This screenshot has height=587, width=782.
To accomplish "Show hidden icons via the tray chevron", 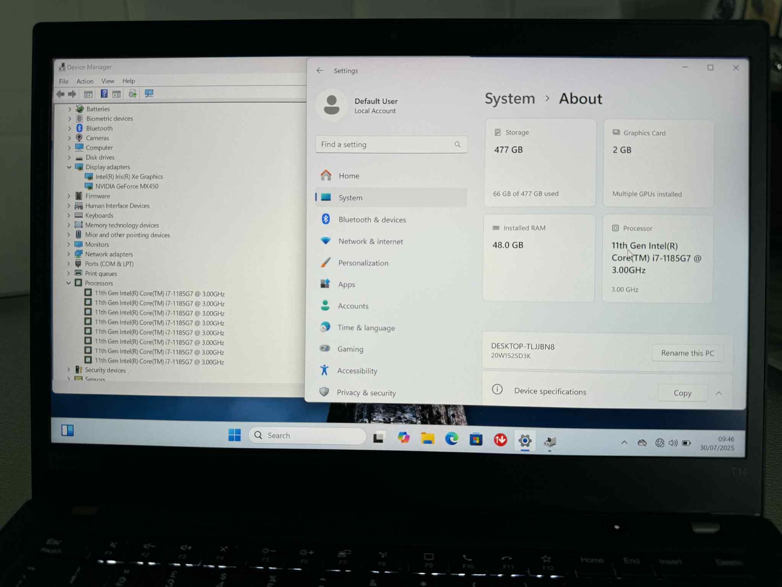I will [x=624, y=442].
